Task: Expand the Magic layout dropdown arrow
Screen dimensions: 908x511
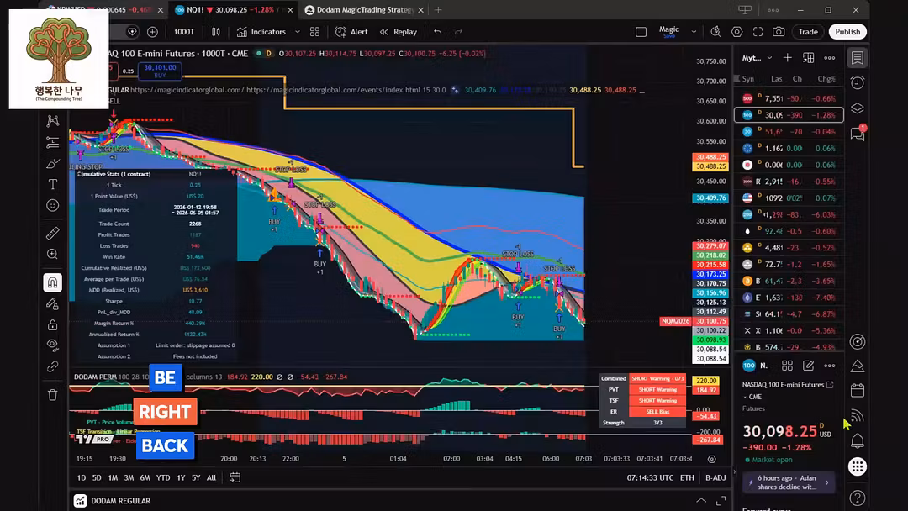Action: (694, 32)
